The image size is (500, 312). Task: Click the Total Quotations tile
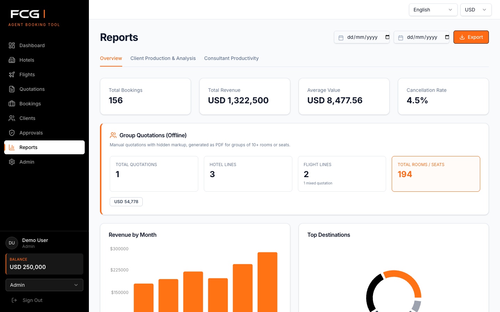(154, 174)
